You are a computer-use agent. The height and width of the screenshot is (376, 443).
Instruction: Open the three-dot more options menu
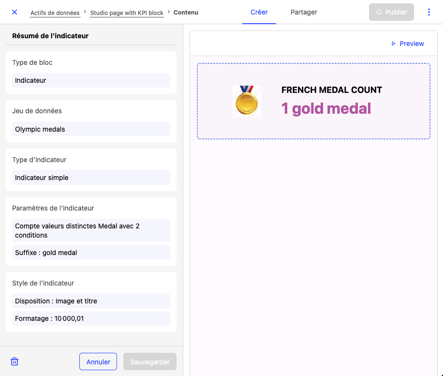(x=428, y=12)
